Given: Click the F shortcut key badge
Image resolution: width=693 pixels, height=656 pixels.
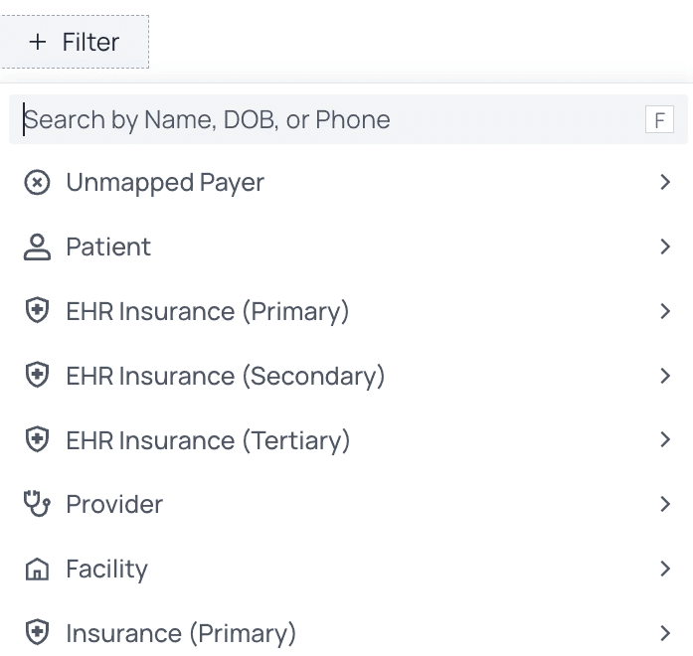Looking at the screenshot, I should point(658,120).
